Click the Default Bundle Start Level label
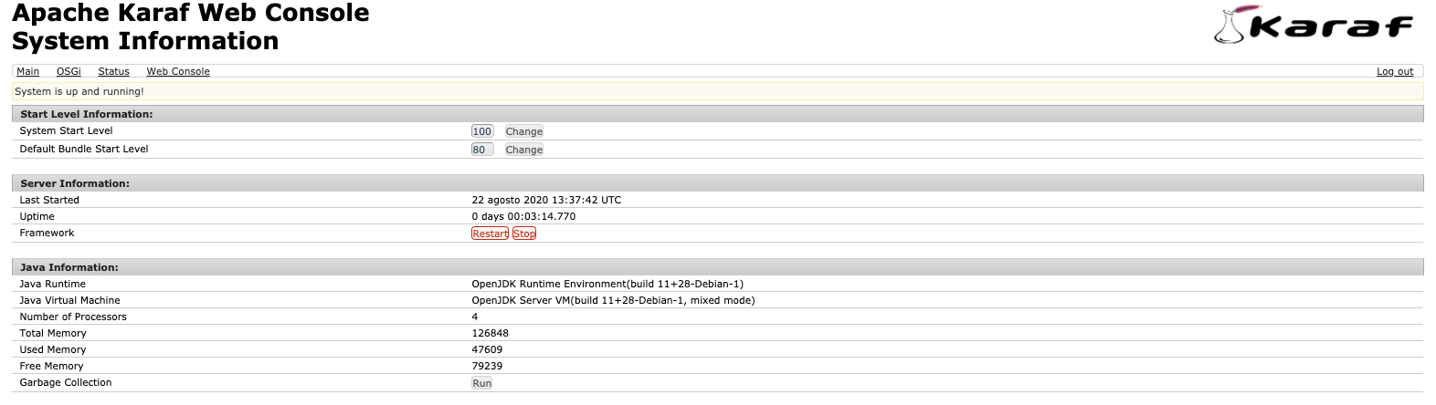Image resolution: width=1436 pixels, height=405 pixels. point(84,149)
